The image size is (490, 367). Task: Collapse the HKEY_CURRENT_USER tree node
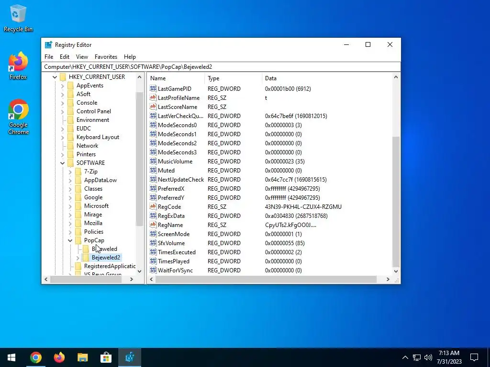point(55,77)
